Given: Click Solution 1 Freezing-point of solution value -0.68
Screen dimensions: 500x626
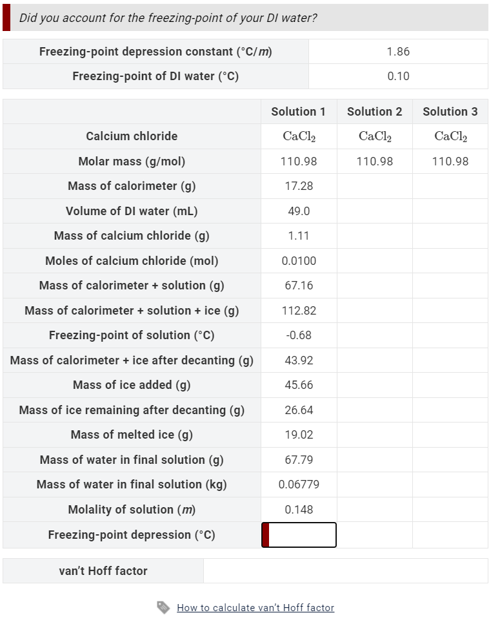Looking at the screenshot, I should tap(299, 335).
